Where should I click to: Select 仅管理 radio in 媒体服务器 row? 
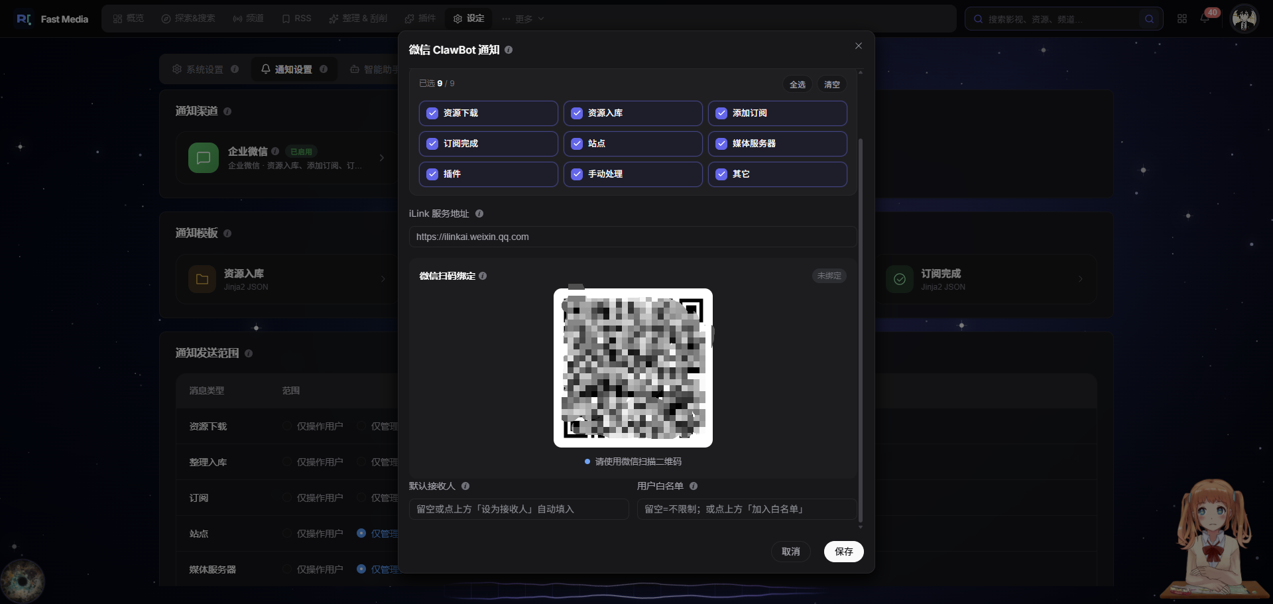[361, 569]
